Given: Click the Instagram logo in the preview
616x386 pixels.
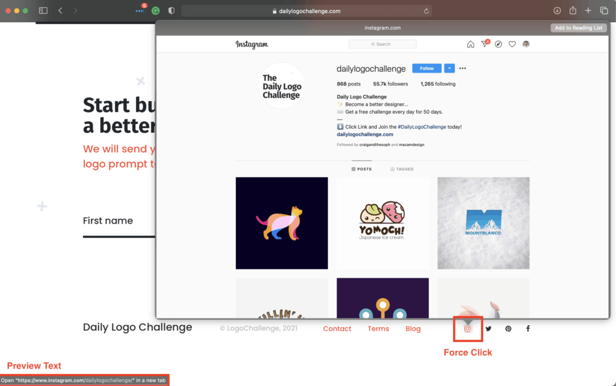Looking at the screenshot, I should click(252, 44).
